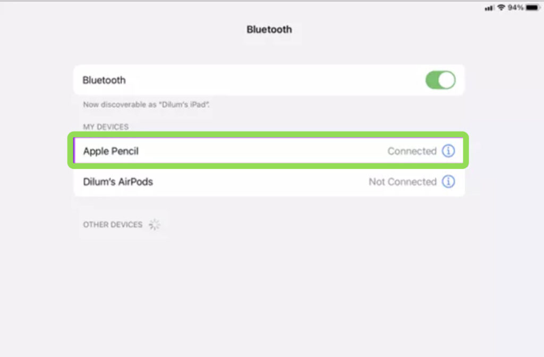Tap the OTHER DEVICES section header

113,224
